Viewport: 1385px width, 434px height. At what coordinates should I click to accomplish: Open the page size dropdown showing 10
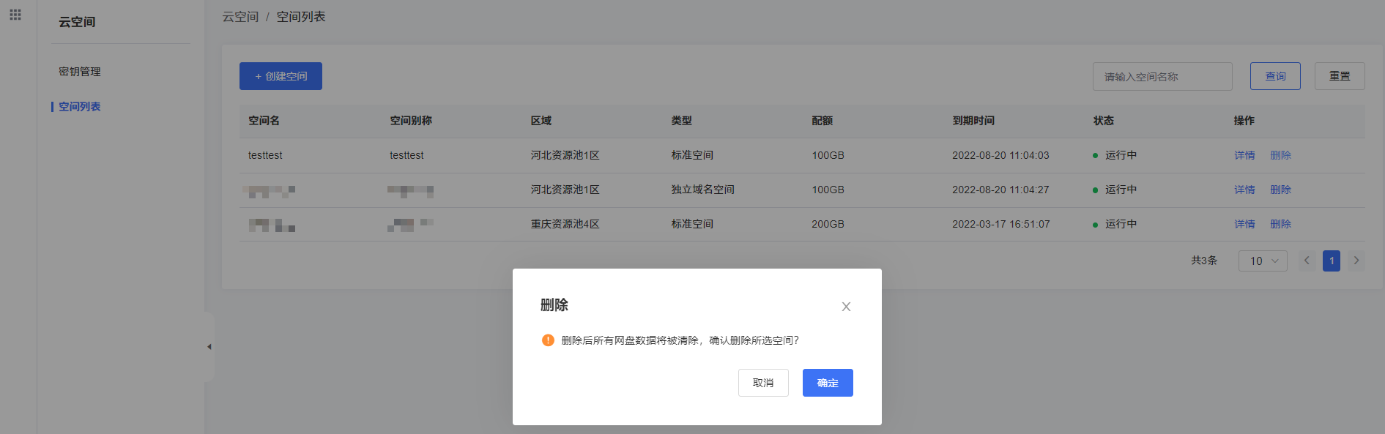coord(1262,261)
